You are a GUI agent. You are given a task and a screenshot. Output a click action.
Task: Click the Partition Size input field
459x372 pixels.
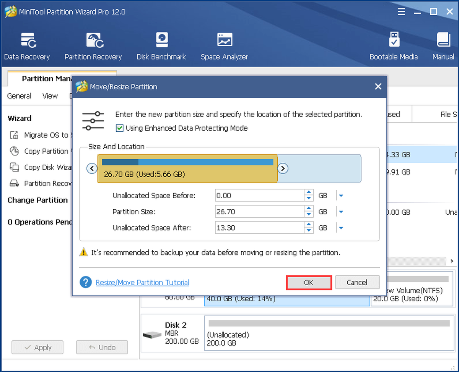[x=260, y=212]
